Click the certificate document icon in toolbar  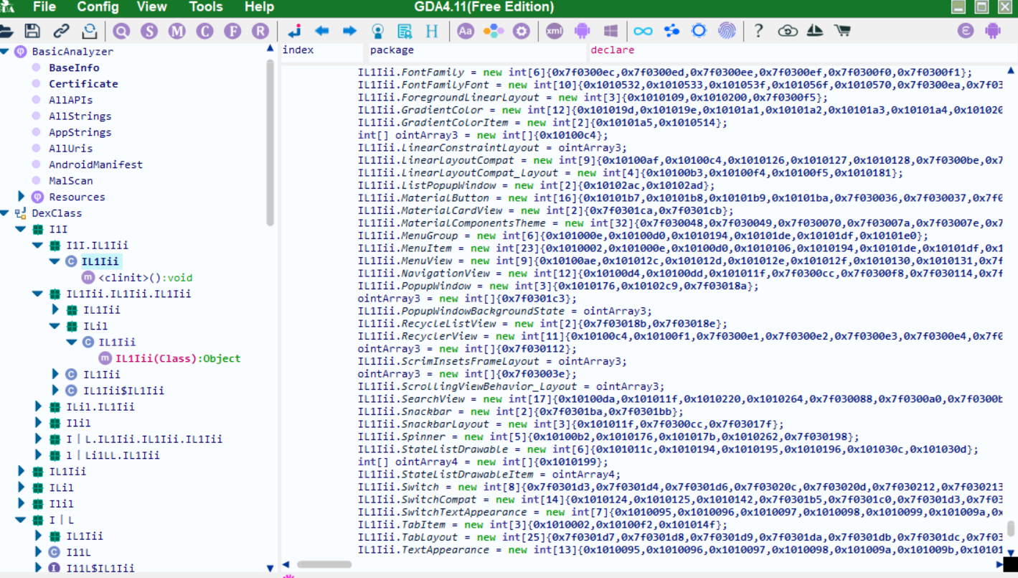(405, 31)
